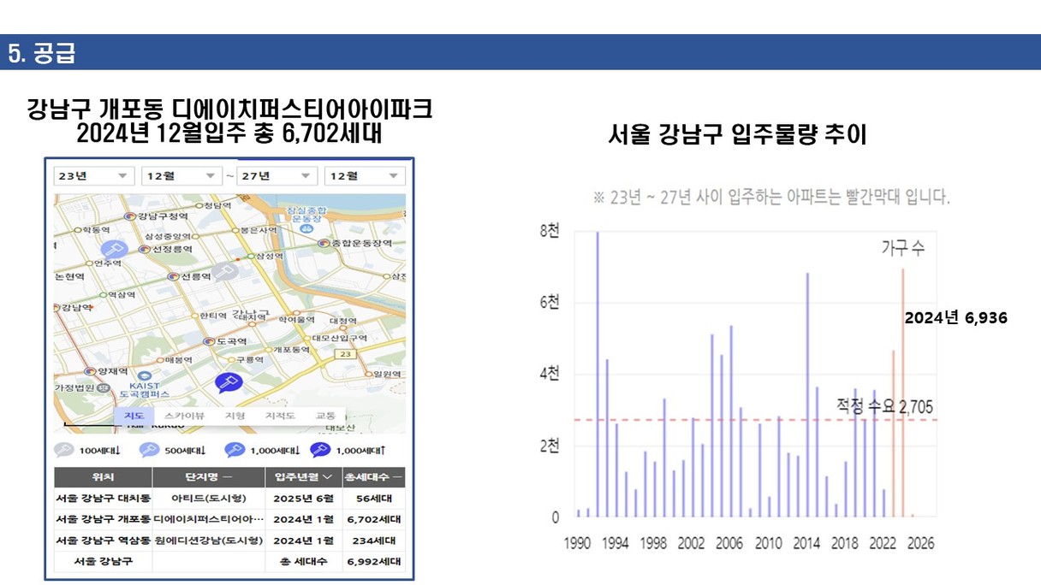Open the end month dropdown after 27년
This screenshot has height=585, width=1041.
364,175
